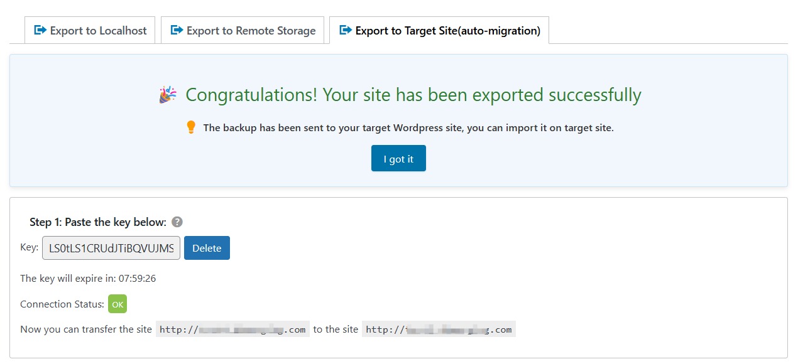Click the green OK connection status badge

coord(118,304)
